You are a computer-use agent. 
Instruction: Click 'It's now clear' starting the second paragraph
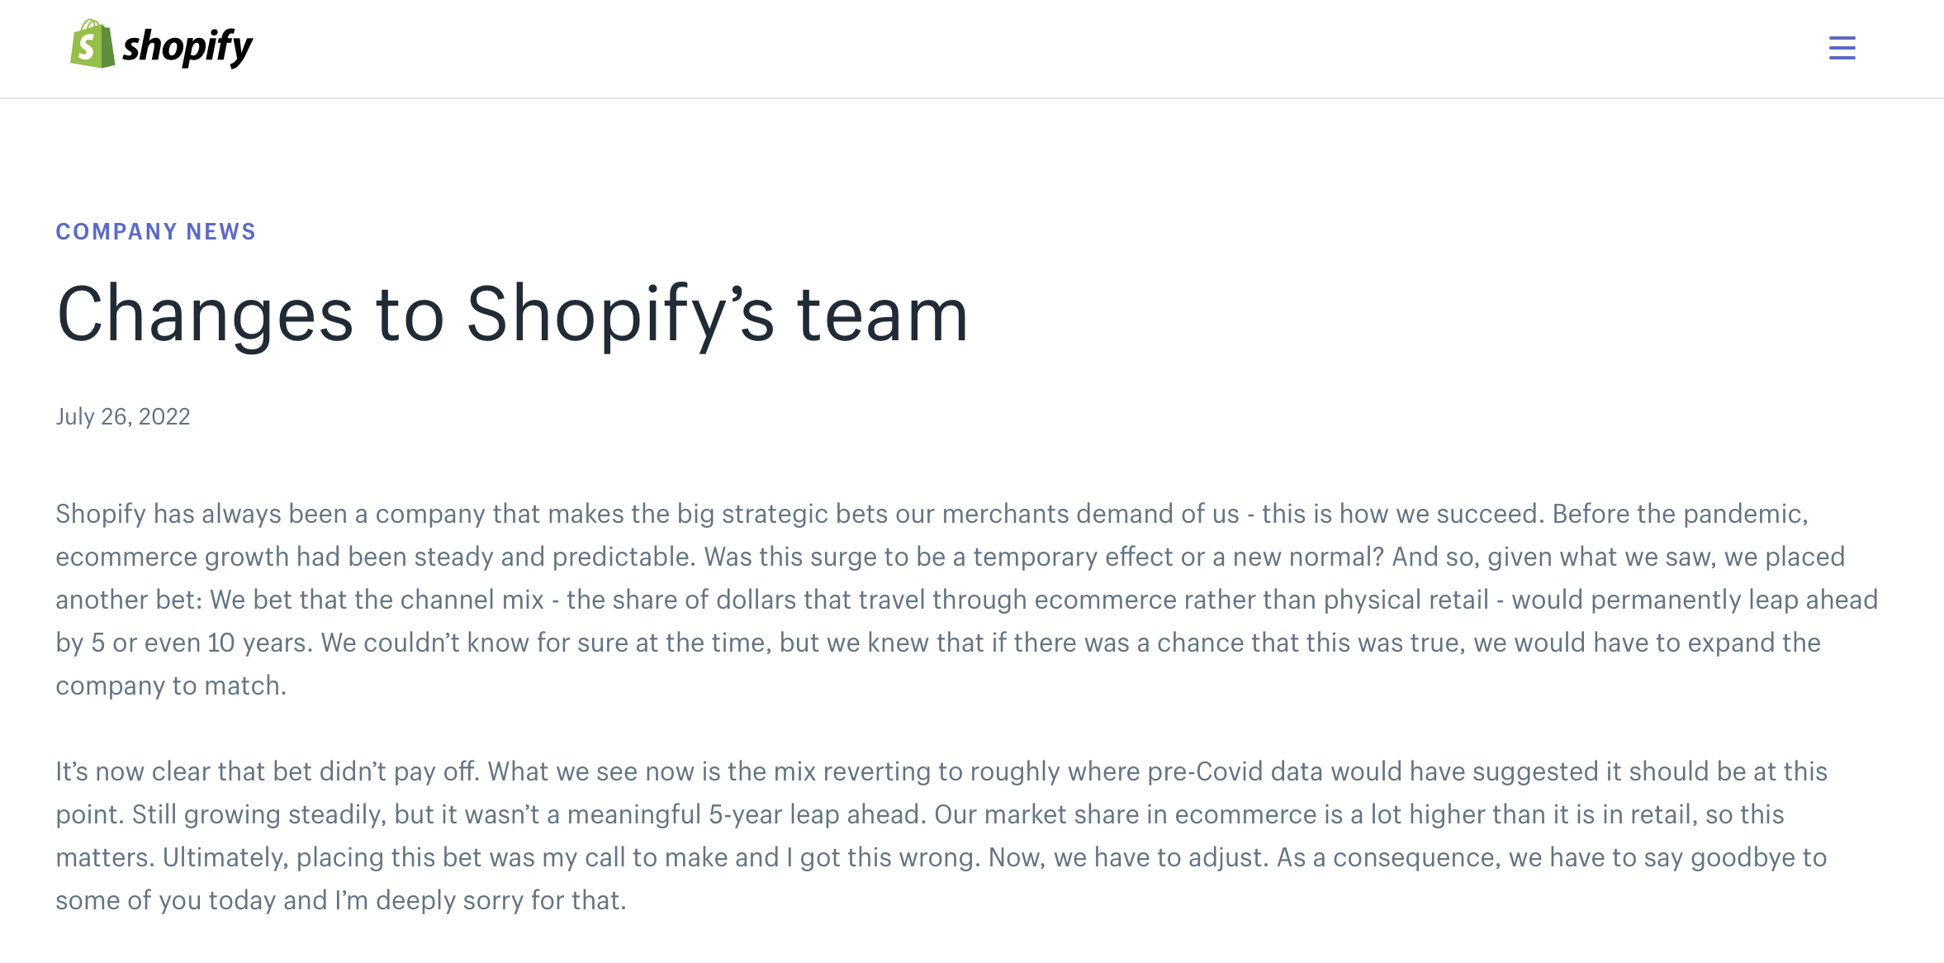133,772
